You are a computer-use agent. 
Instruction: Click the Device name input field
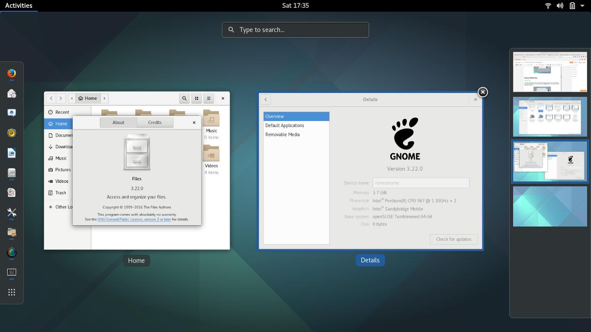(421, 183)
